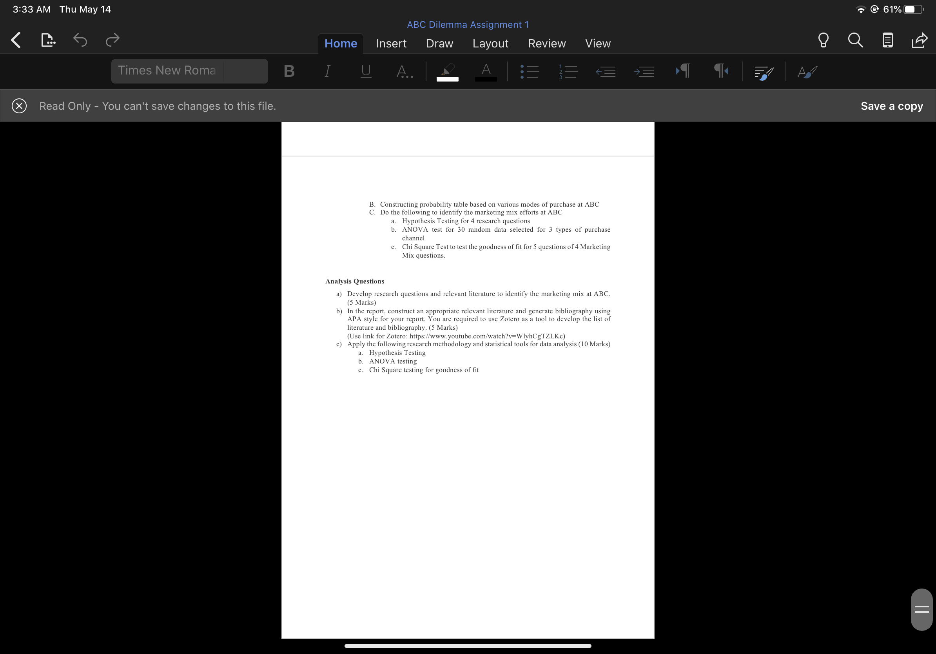This screenshot has height=654, width=936.
Task: Switch to the Review tab
Action: pyautogui.click(x=547, y=43)
